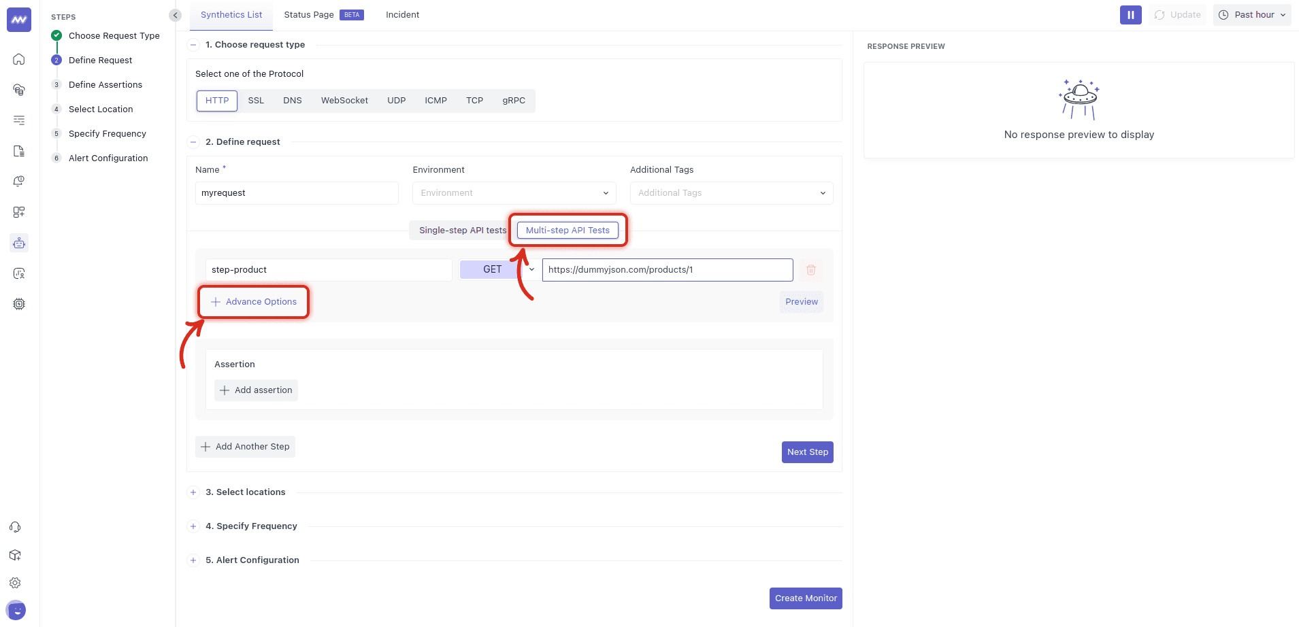Select the HTTP protocol option
The height and width of the screenshot is (627, 1299).
pyautogui.click(x=216, y=100)
